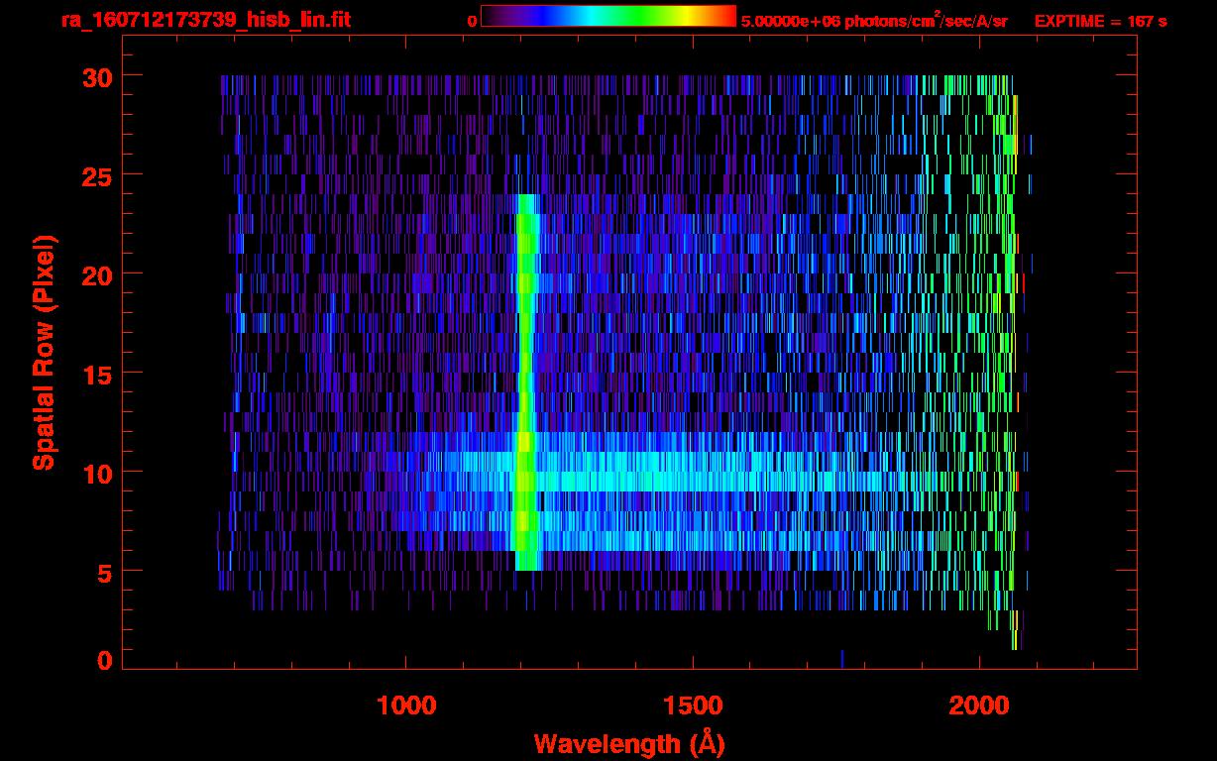Click the rainbow color scale bar

[x=608, y=17]
